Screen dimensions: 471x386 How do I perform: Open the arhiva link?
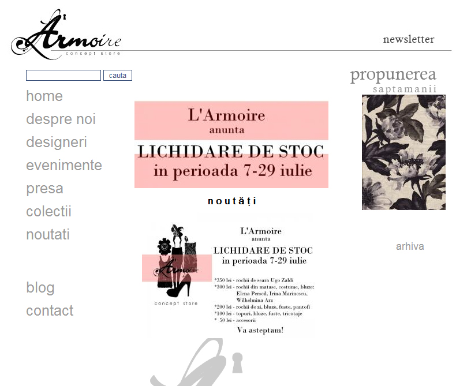click(x=410, y=246)
